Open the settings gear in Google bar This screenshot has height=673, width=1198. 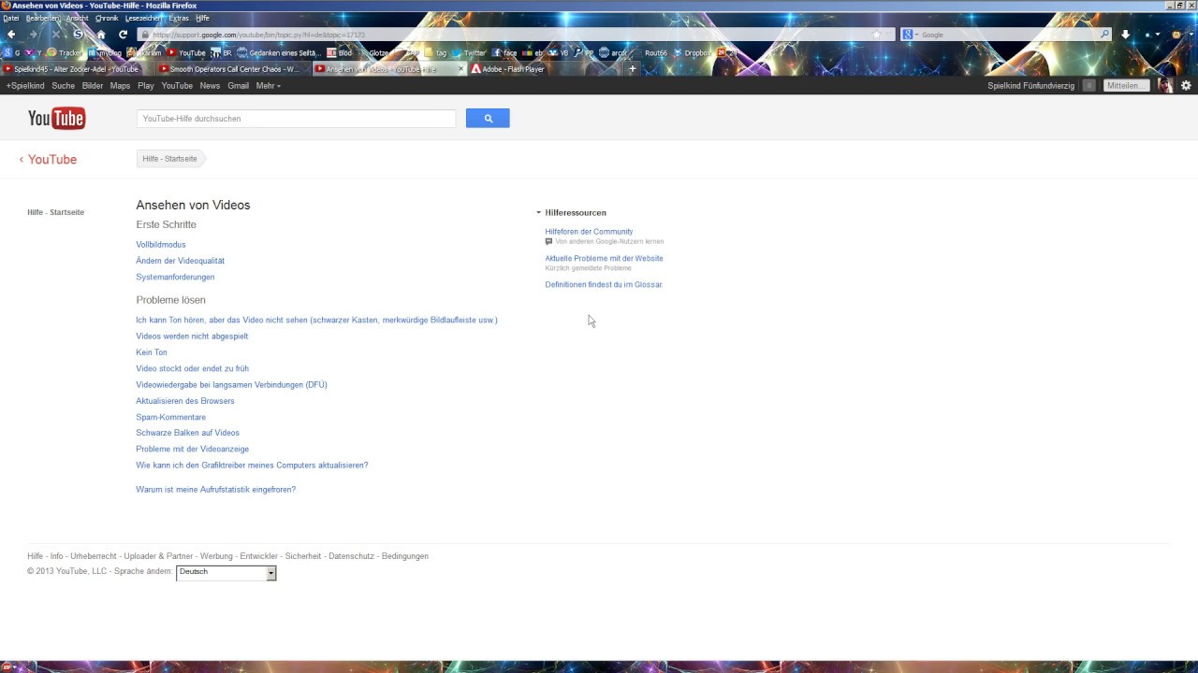1186,85
